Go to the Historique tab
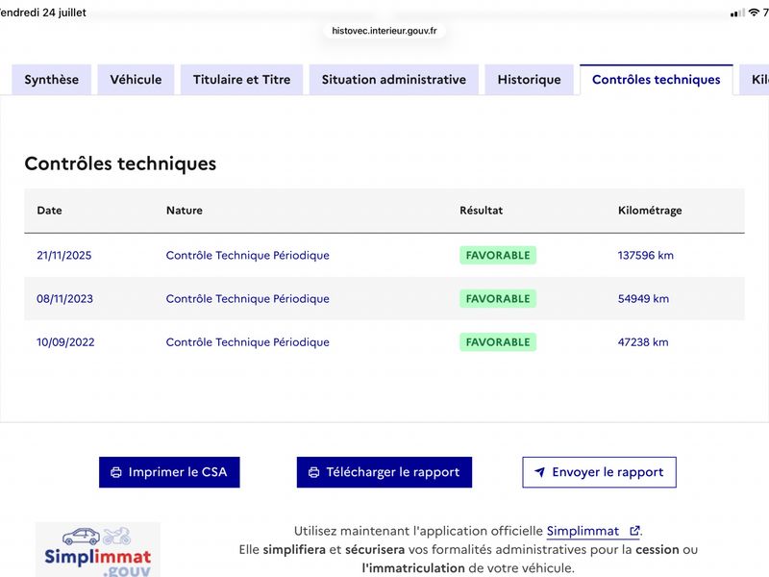The image size is (769, 577). tap(530, 80)
